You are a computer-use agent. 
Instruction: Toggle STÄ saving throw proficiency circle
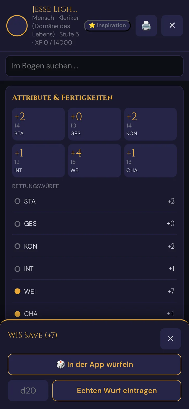17,201
